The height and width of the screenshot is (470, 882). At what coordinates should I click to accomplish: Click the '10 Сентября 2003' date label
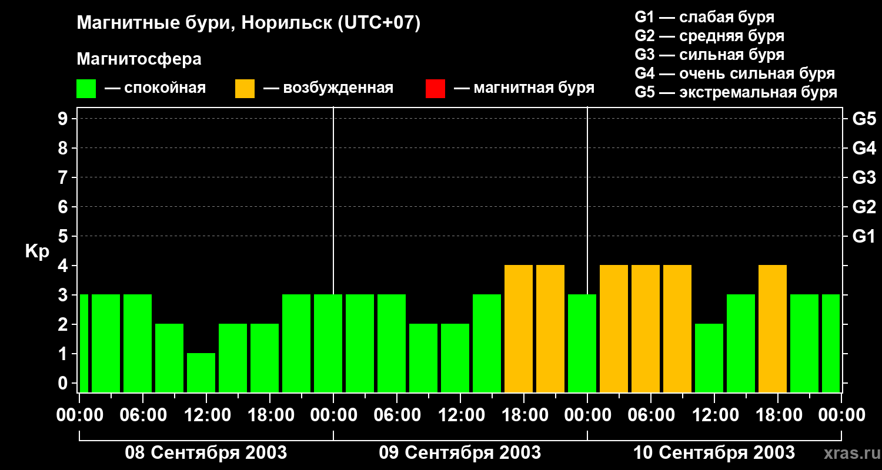pyautogui.click(x=714, y=452)
